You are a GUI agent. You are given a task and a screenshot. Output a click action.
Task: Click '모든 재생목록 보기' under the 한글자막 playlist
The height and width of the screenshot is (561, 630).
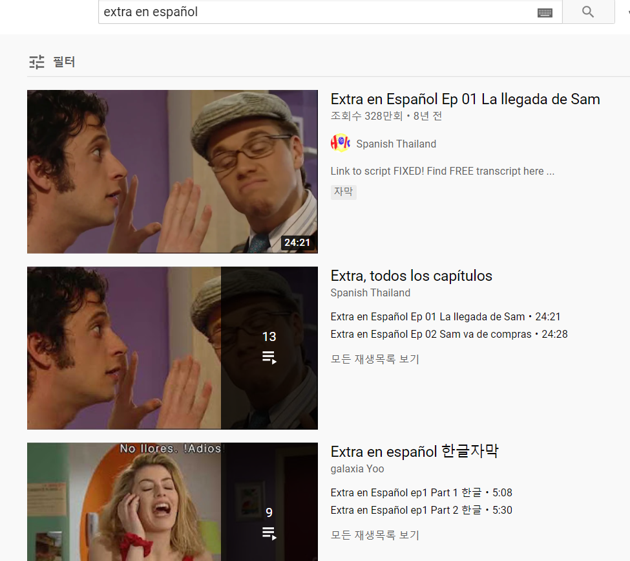click(x=375, y=535)
